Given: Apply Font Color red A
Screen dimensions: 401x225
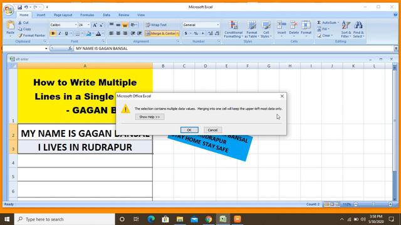Looking at the screenshot, I should pos(98,33).
